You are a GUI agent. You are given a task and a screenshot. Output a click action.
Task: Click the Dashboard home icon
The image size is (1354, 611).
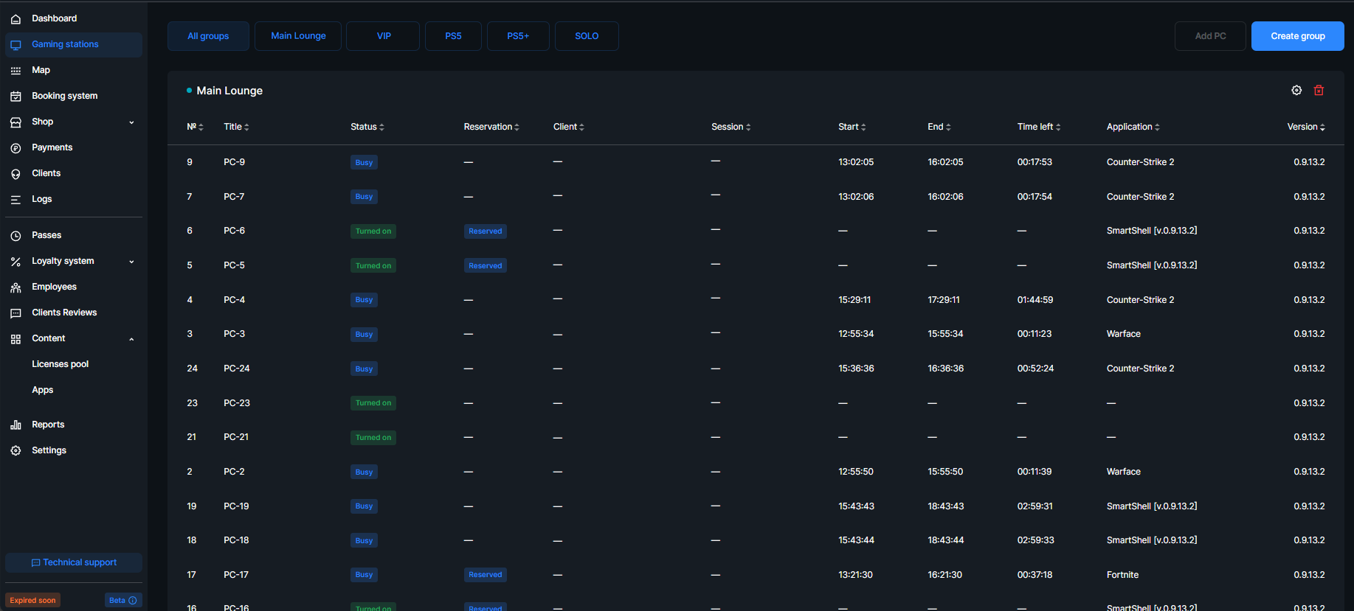click(15, 18)
